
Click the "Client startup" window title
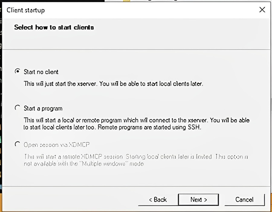click(x=26, y=10)
